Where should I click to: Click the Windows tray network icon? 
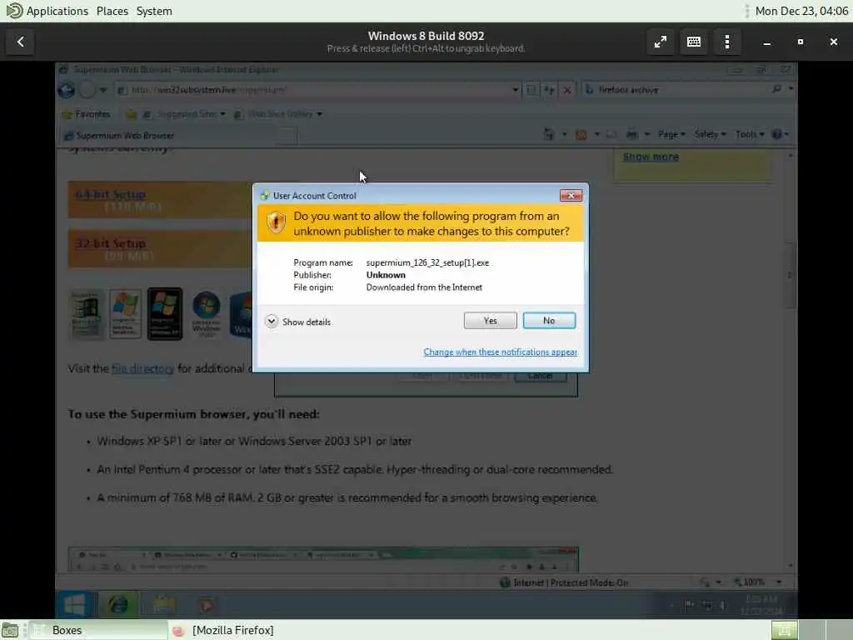click(706, 605)
